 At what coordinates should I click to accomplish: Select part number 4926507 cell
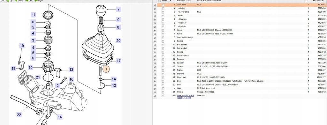coord(322,4)
